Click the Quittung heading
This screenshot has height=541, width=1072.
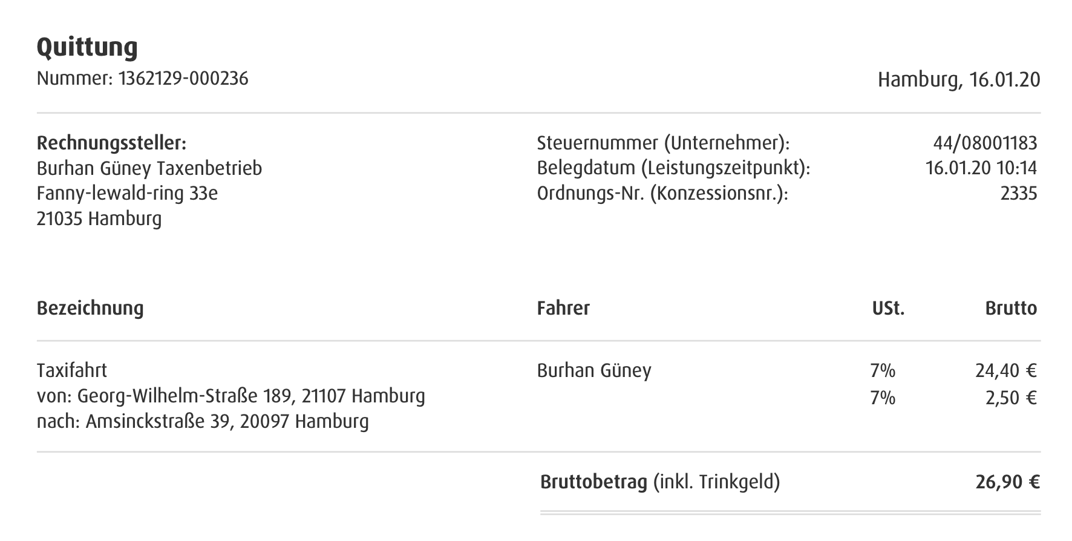tap(87, 47)
